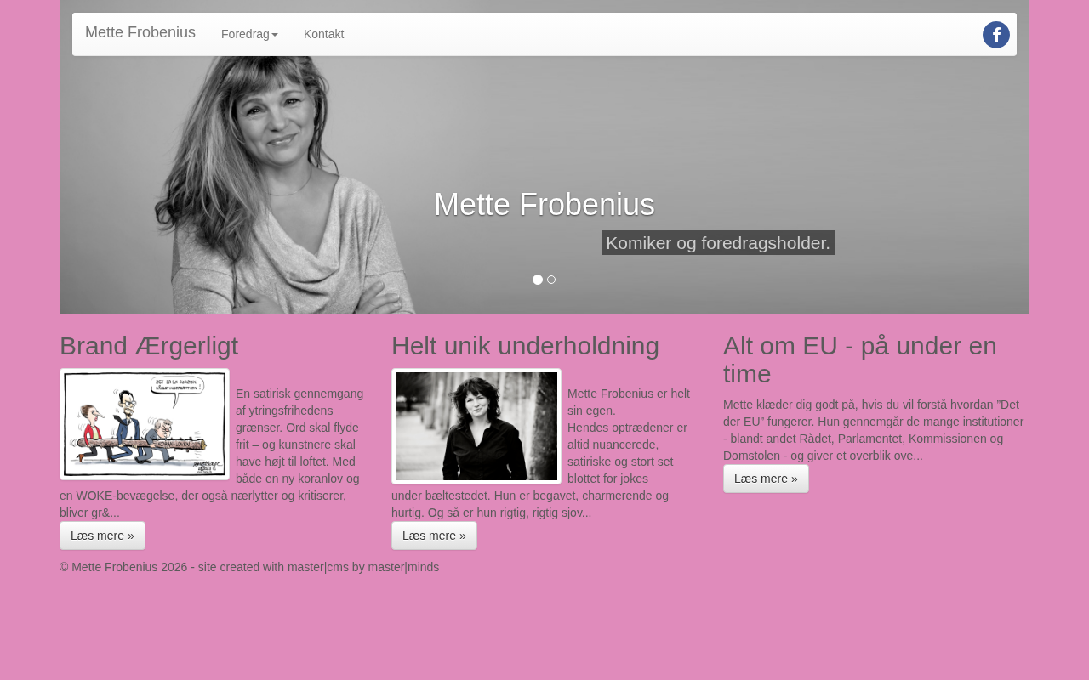Image resolution: width=1089 pixels, height=680 pixels.
Task: Open the Facebook icon link
Action: coord(996,35)
